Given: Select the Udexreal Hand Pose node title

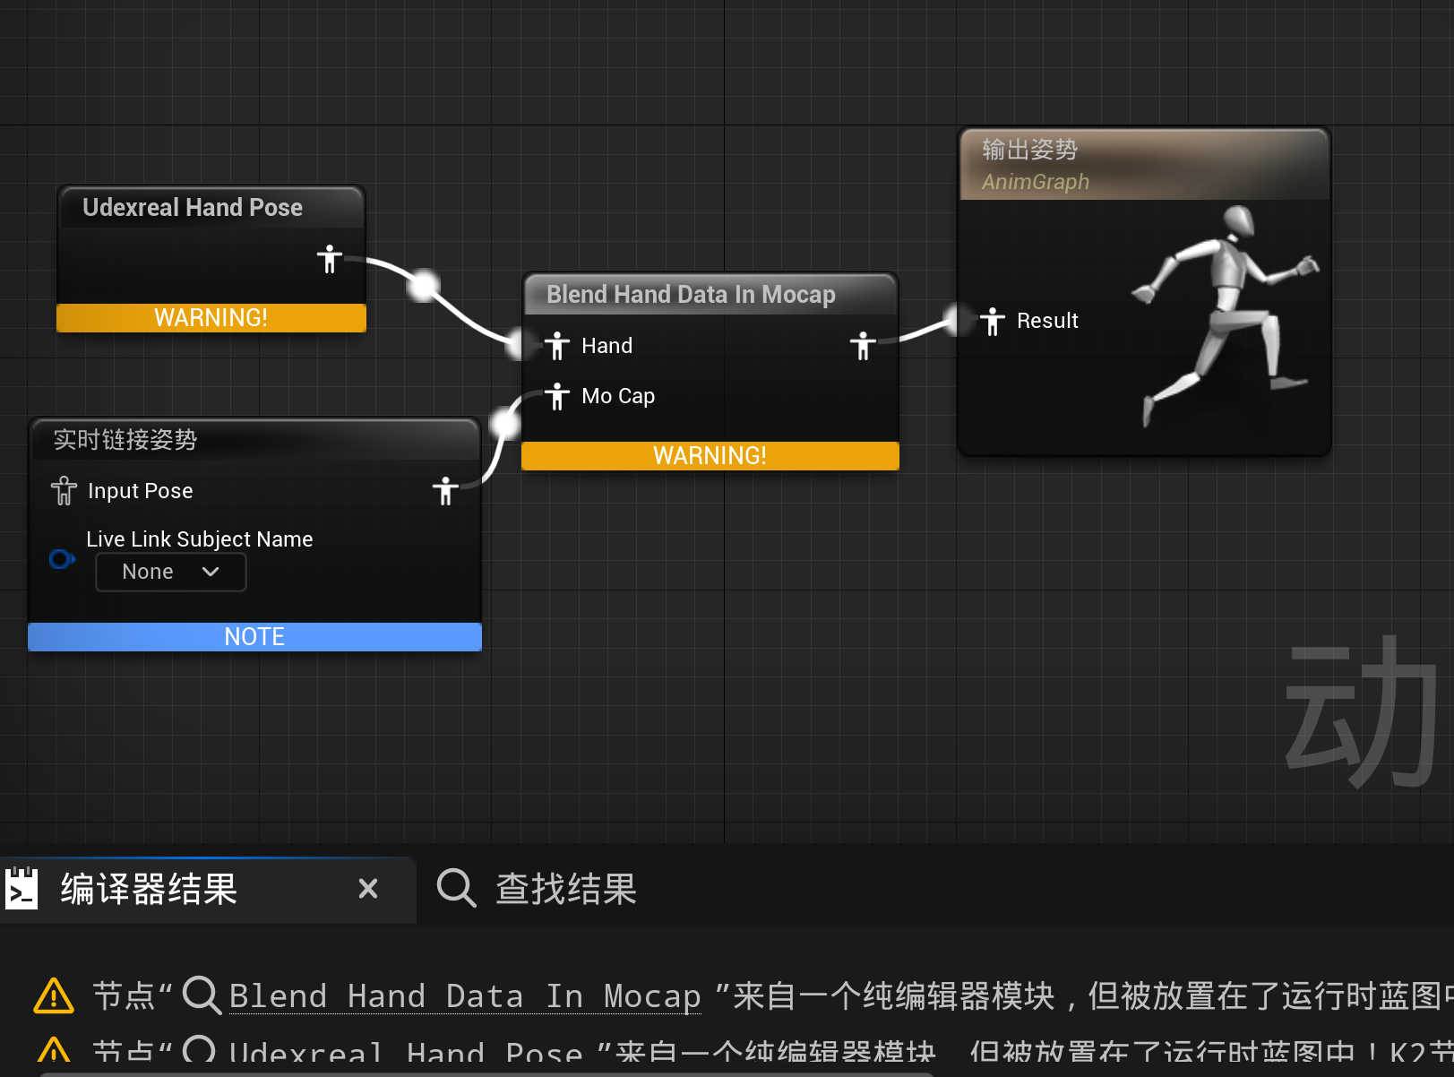Looking at the screenshot, I should click(x=193, y=208).
